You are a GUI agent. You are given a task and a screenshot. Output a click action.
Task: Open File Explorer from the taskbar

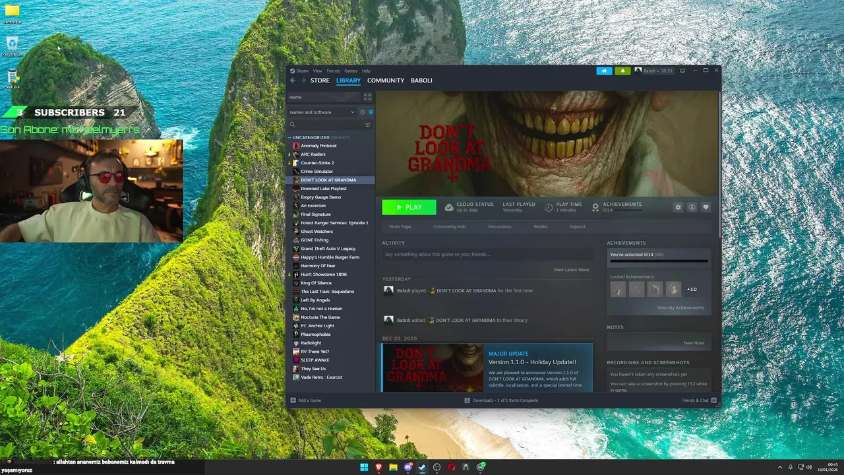[393, 467]
